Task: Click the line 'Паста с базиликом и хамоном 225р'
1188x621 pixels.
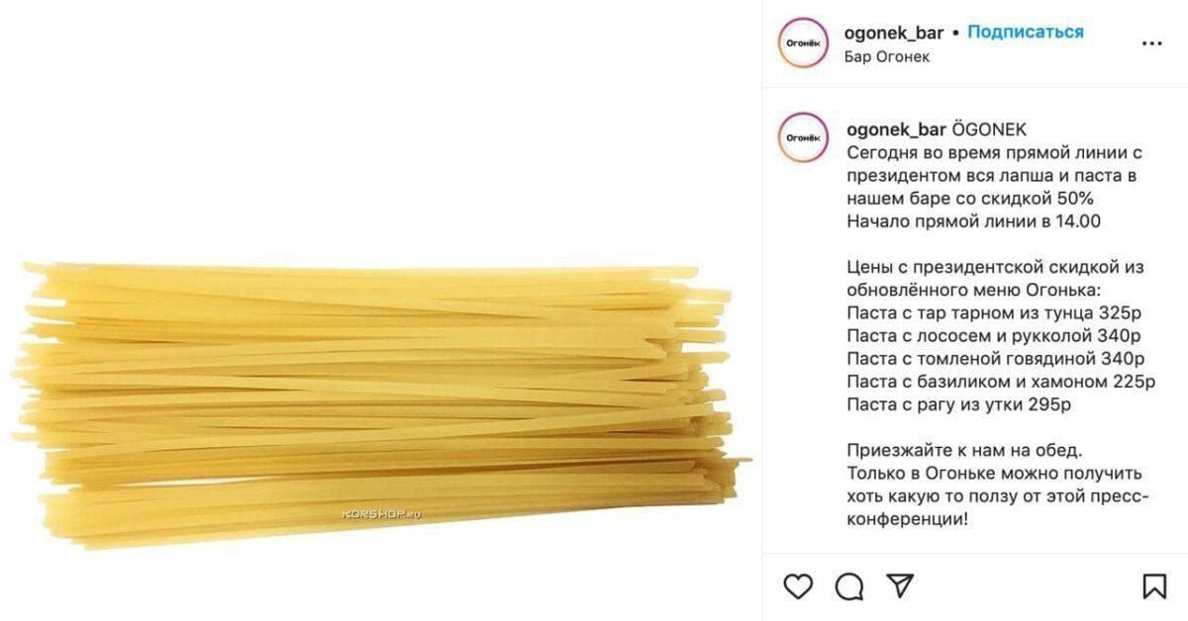Action: [x=1002, y=382]
